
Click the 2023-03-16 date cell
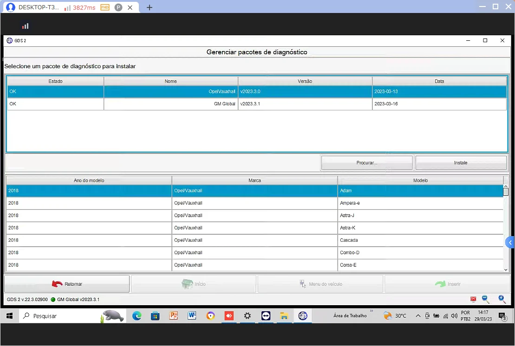pyautogui.click(x=439, y=104)
